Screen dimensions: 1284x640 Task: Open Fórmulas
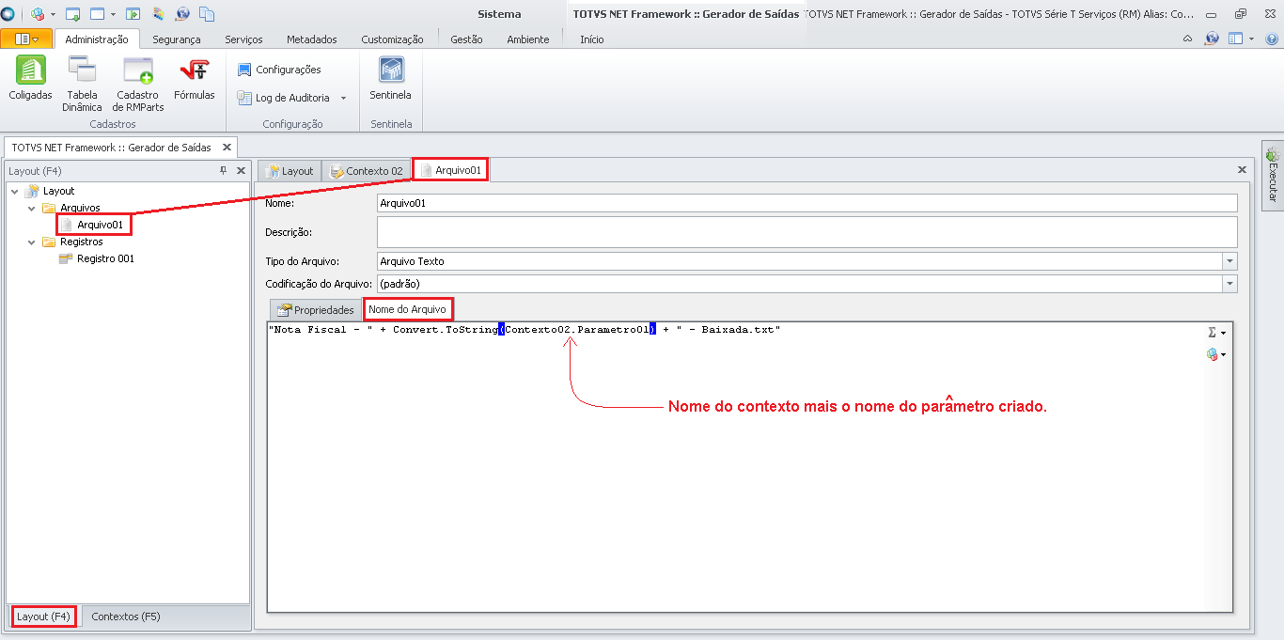[195, 79]
